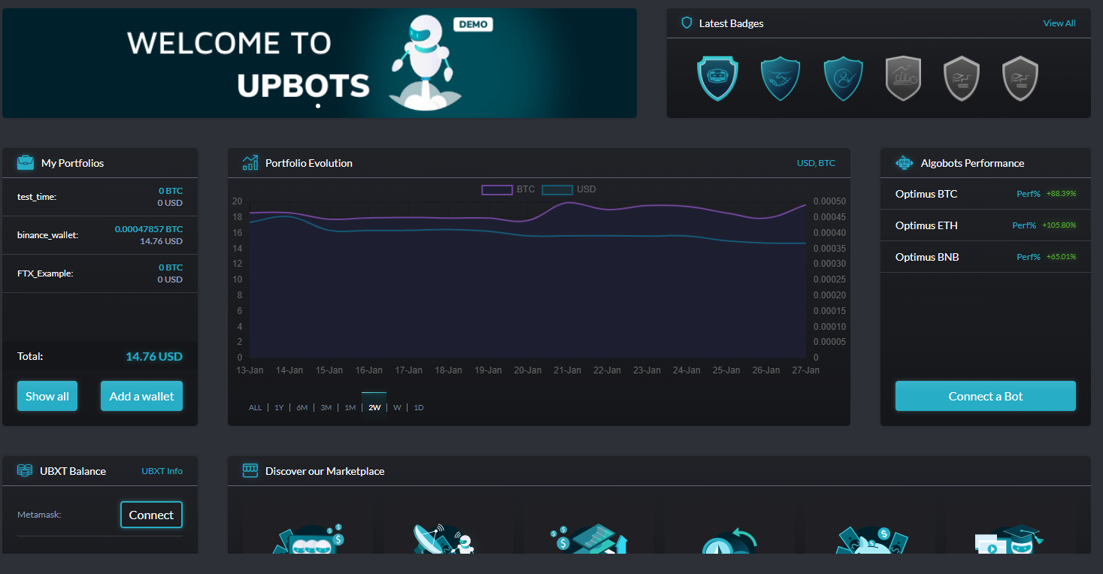Click the Show all portfolios button
Viewport: 1103px width, 574px height.
point(47,396)
